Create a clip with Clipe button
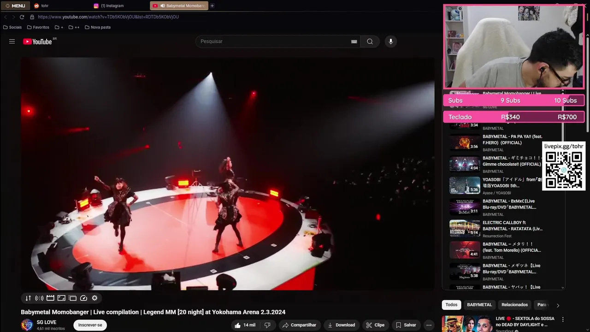Viewport: 590px width, 332px height. pos(375,325)
